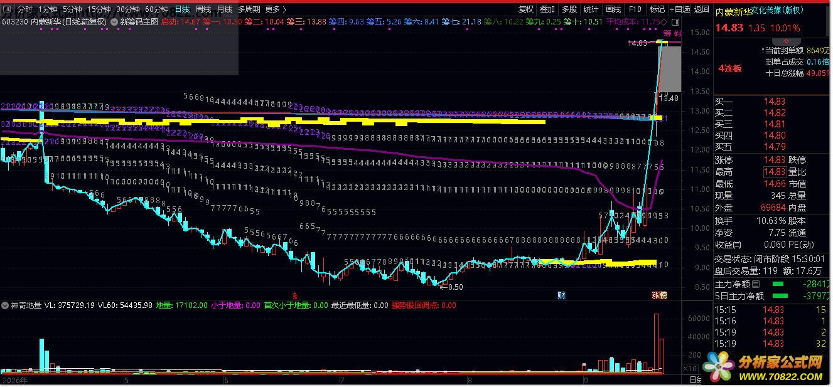The width and height of the screenshot is (833, 387).
Task: Toggle the X10 volume scale button
Action: (x=690, y=368)
